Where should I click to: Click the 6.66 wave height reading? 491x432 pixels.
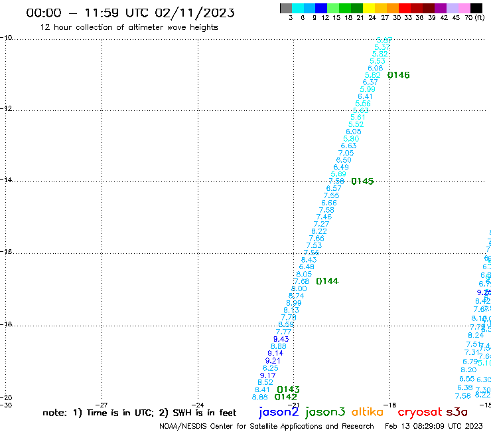point(329,203)
